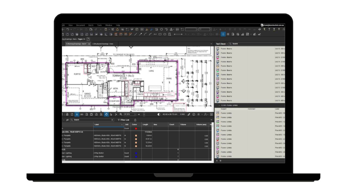This screenshot has width=347, height=195.
Task: Toggle the hide-markups eye icon in Markups list
Action: pyautogui.click(x=67, y=120)
